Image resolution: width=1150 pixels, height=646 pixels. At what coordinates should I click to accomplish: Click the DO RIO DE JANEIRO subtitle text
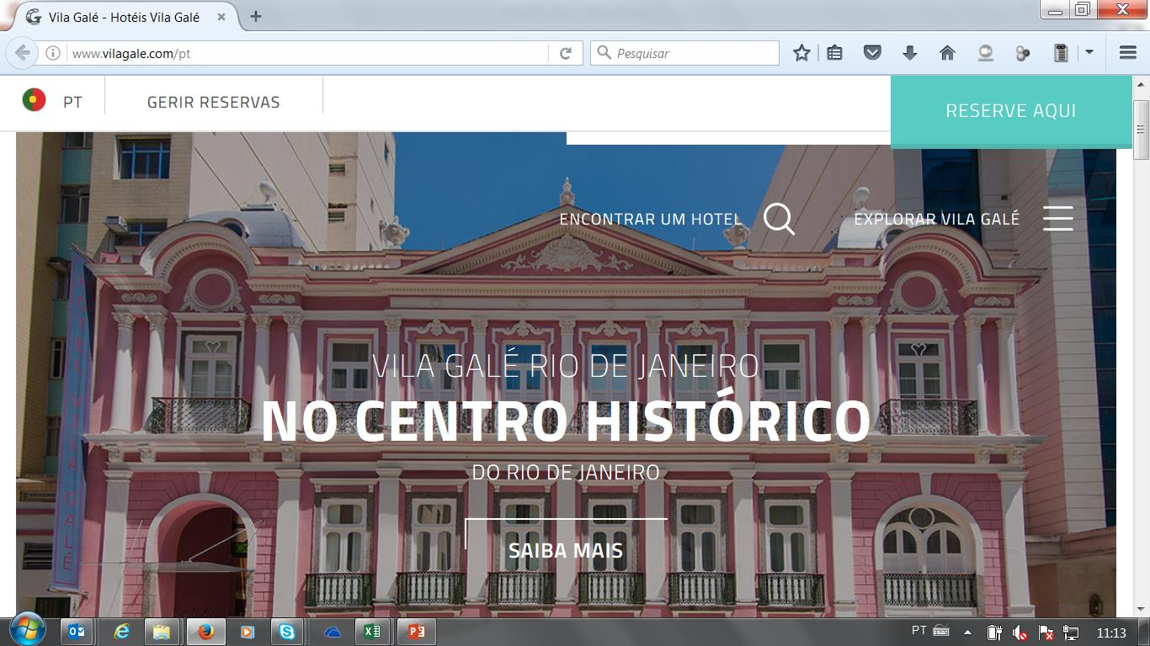pos(566,472)
